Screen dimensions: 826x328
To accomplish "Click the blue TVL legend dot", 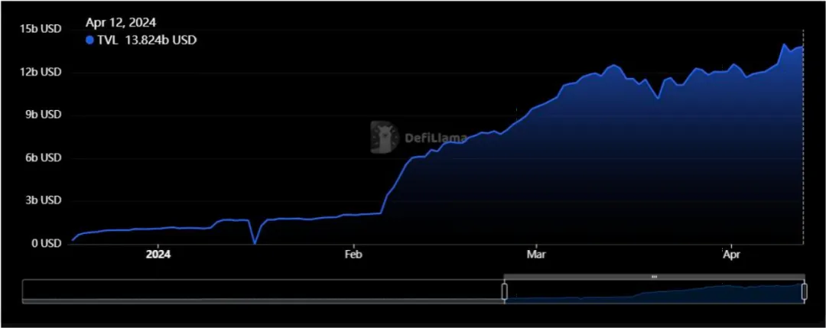I will [x=89, y=40].
